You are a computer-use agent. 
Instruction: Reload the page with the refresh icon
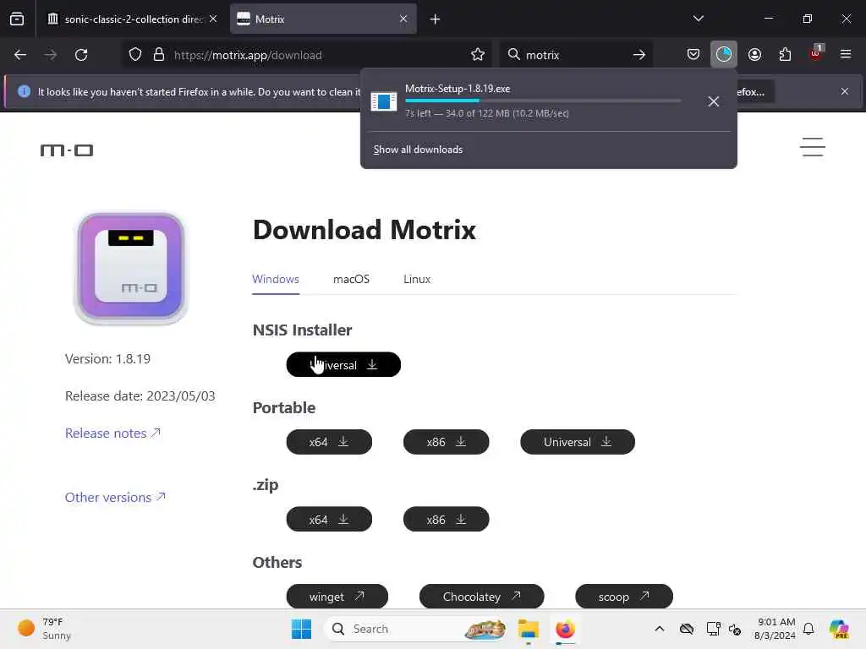click(81, 55)
